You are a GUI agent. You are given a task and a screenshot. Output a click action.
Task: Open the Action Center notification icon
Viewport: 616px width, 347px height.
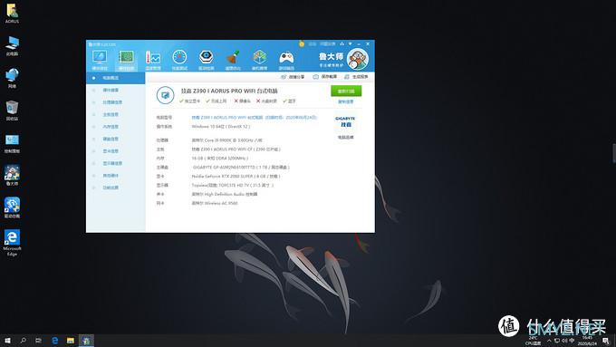[x=605, y=341]
